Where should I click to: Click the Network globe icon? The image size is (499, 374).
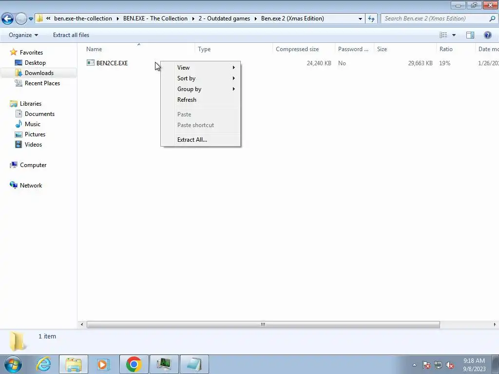(x=13, y=185)
